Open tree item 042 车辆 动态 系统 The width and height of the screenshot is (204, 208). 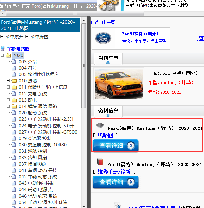click(x=38, y=177)
